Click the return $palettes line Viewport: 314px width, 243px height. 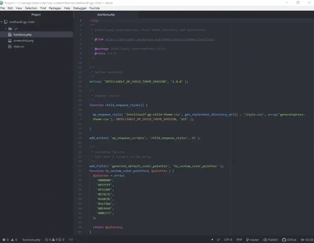(x=108, y=227)
